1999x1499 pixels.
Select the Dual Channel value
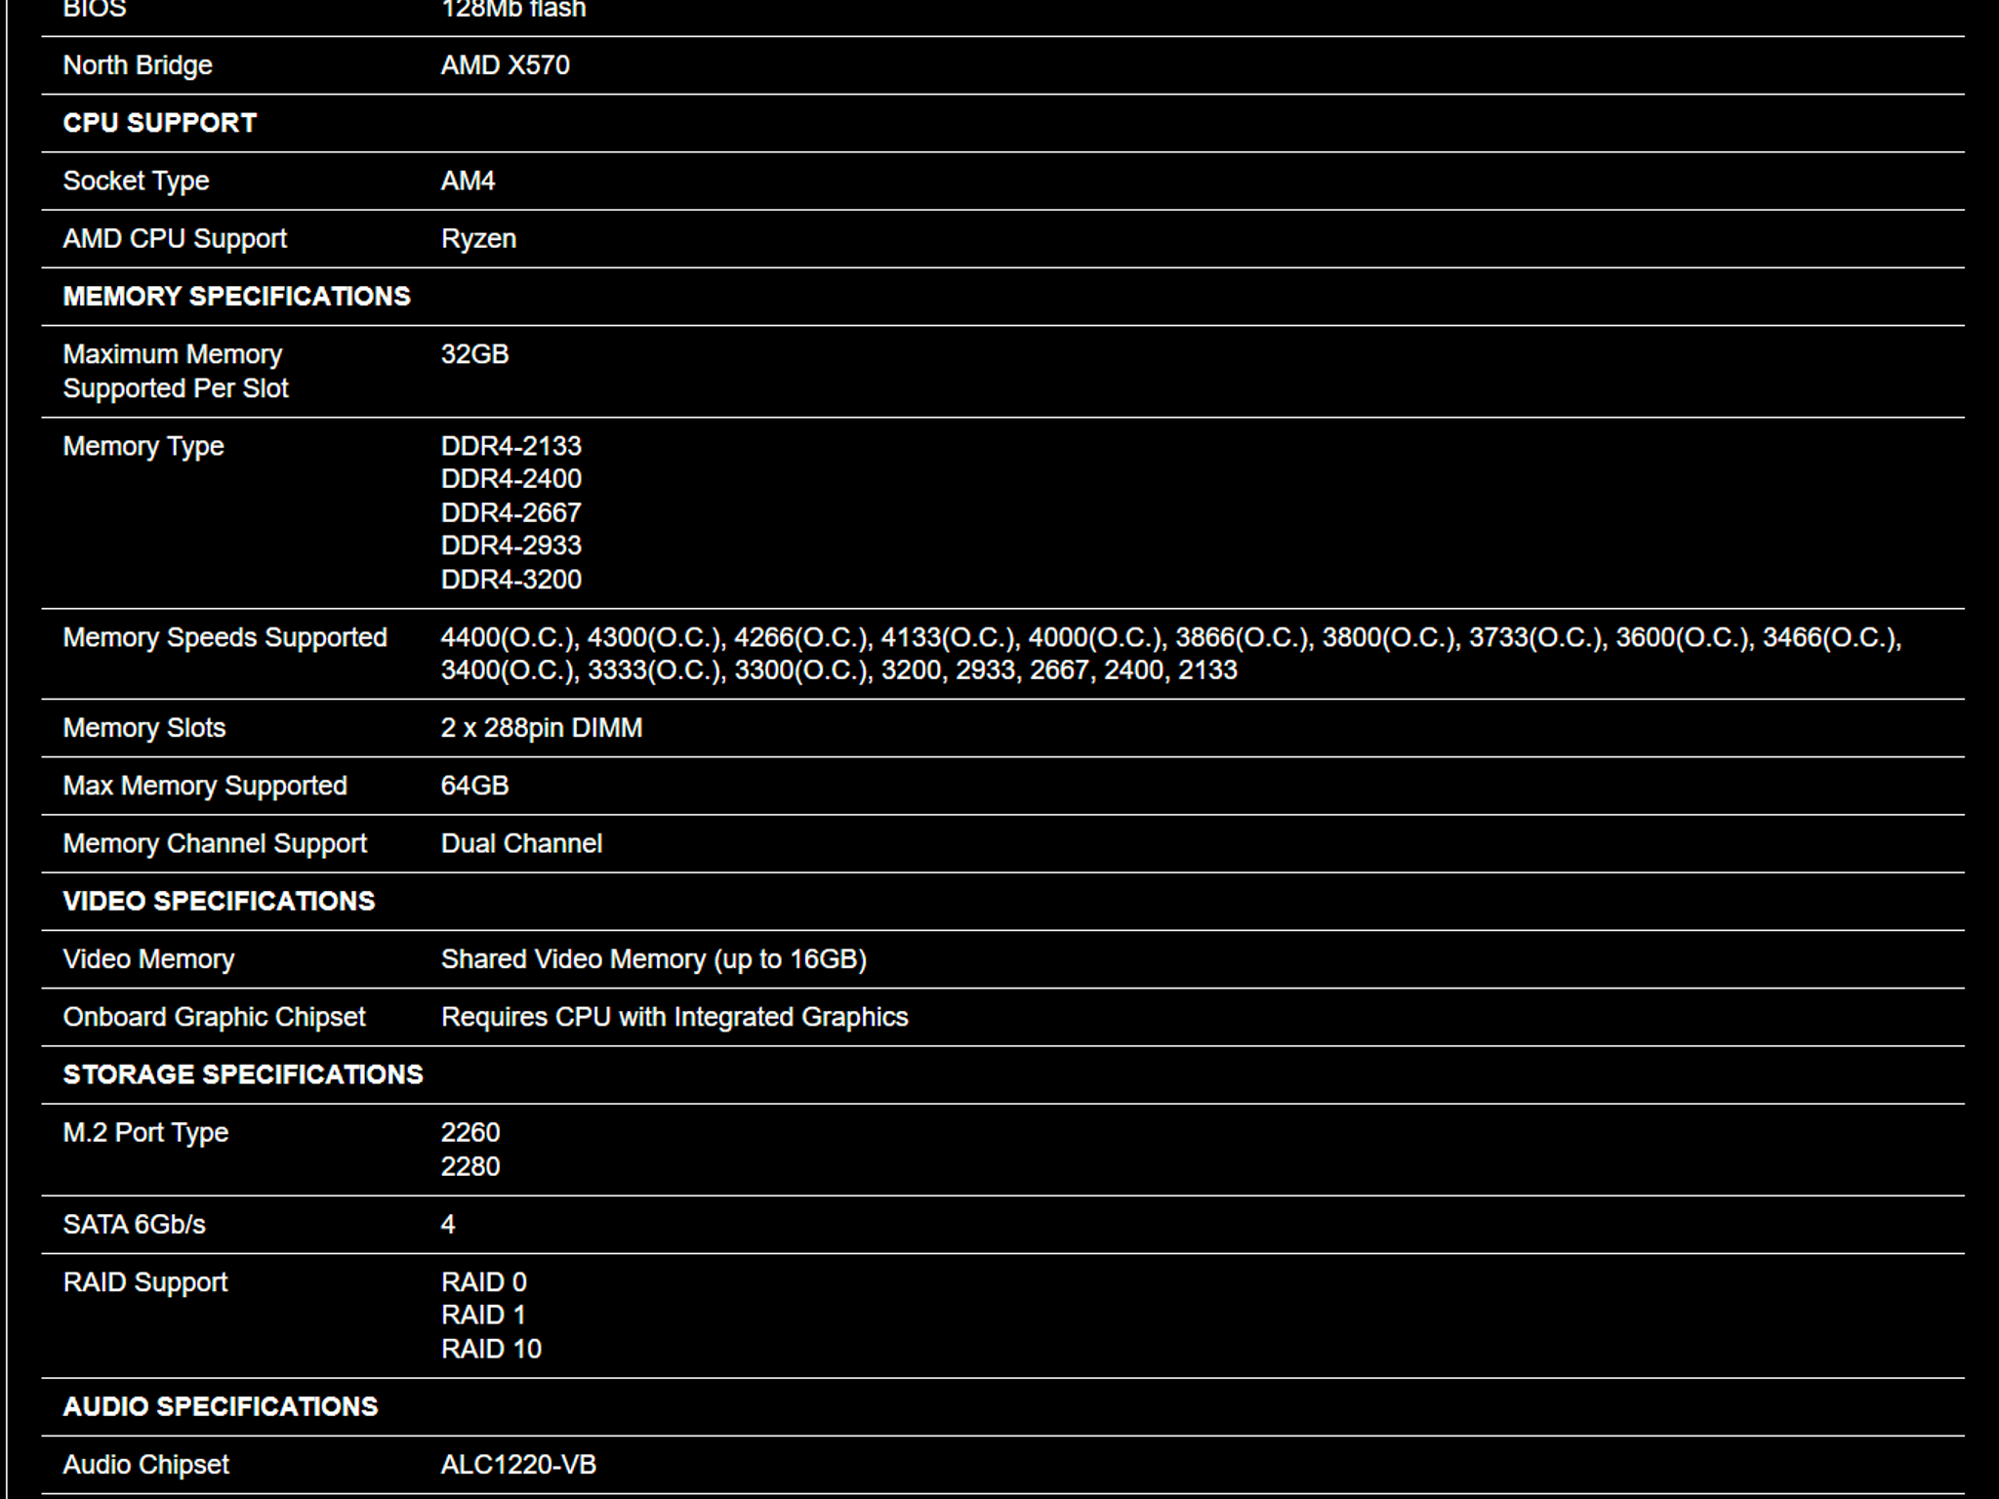pos(522,844)
